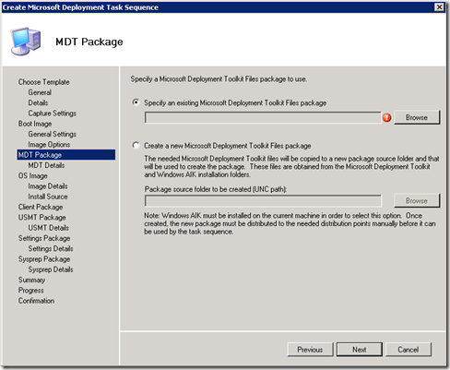Open the USMT Details step

49,228
